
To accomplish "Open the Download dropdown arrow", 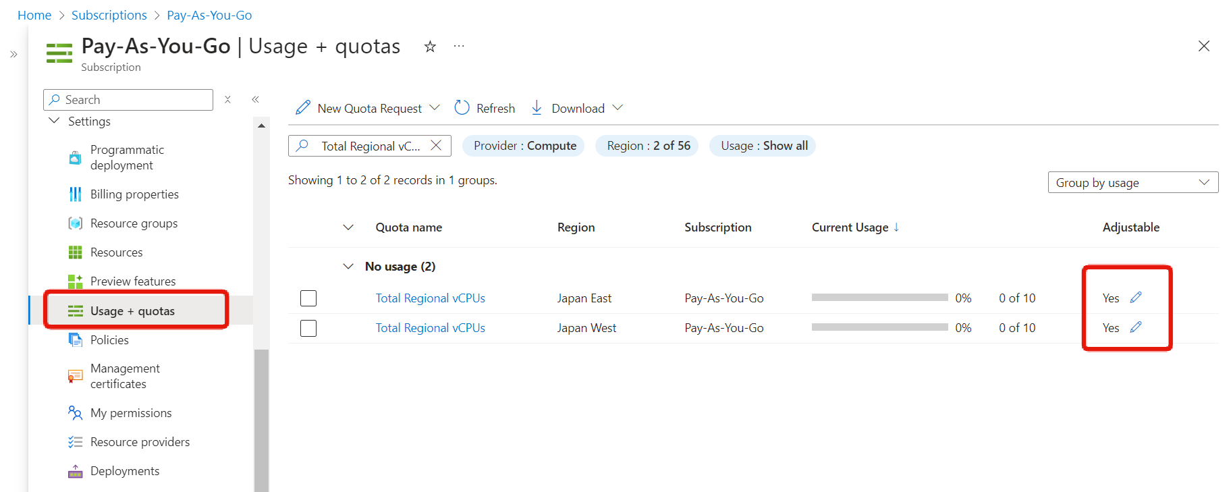I will 618,108.
